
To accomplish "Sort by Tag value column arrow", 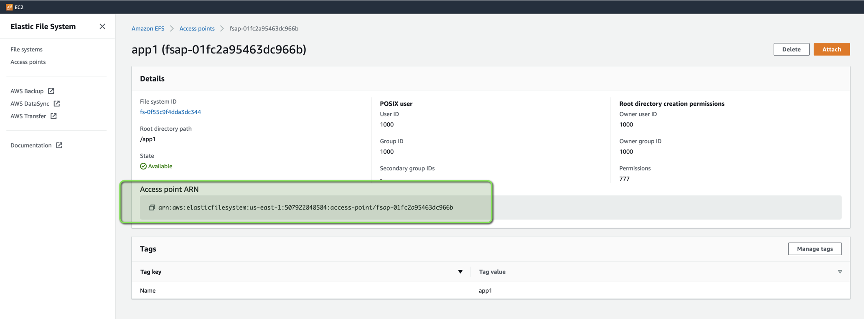I will 840,272.
